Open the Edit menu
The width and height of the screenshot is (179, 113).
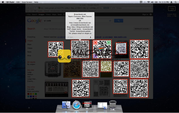18,2
